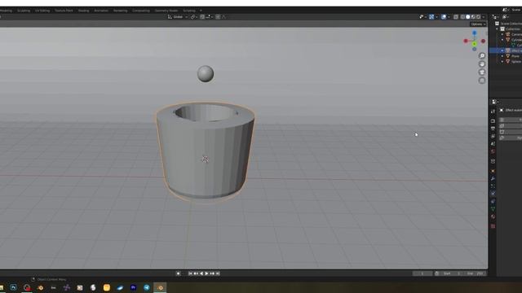Open the object type visibility dropdown
This screenshot has width=522, height=293.
point(423,17)
